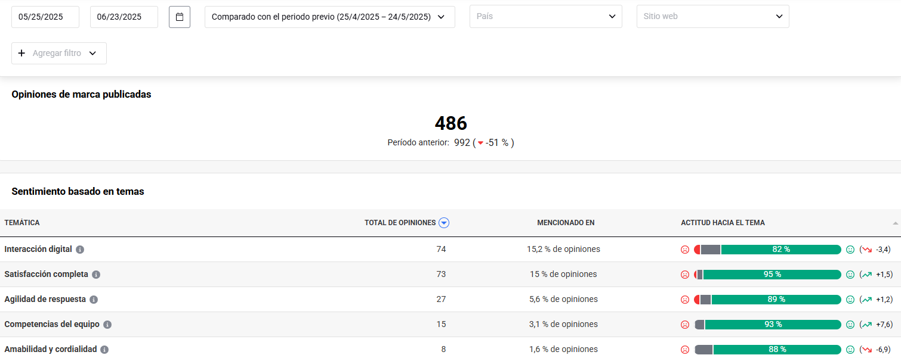Click info icon beside Agilidad de respuesta
The image size is (901, 358).
pyautogui.click(x=94, y=300)
